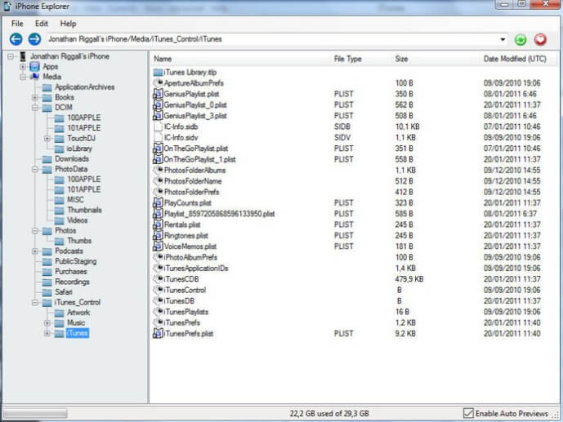Screen dimensions: 563x422
Task: Click the blue back arrow button
Action: click(16, 39)
